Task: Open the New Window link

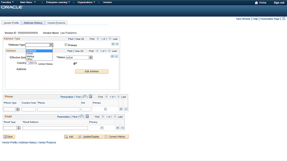Action: pos(243,19)
